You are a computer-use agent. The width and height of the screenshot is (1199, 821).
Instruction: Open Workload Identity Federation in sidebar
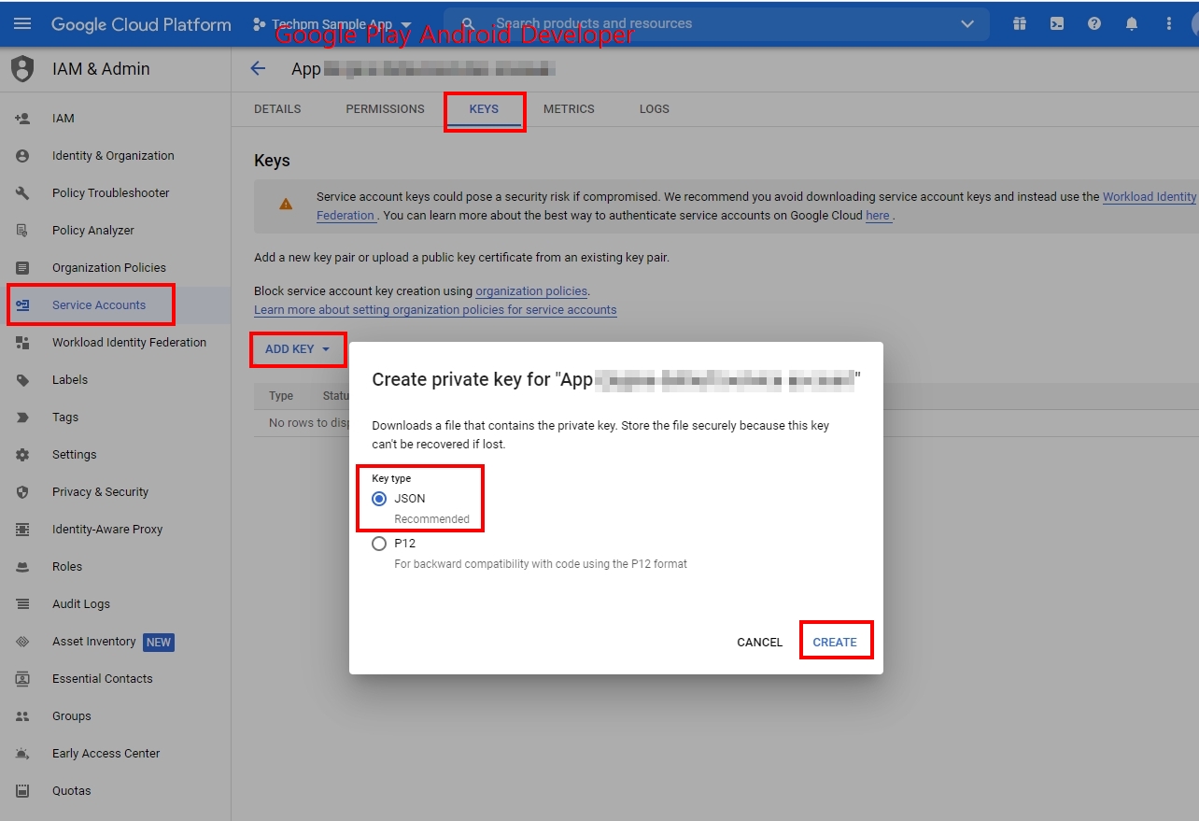129,343
